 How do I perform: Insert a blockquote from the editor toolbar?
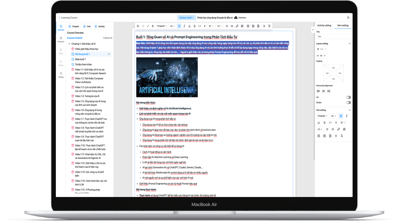pos(242,26)
